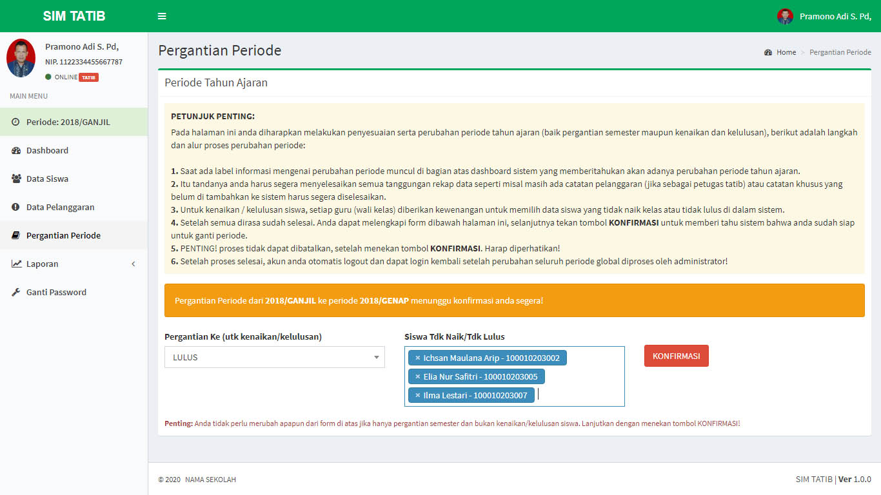Click the Laporan chart icon
881x495 pixels.
tap(16, 264)
